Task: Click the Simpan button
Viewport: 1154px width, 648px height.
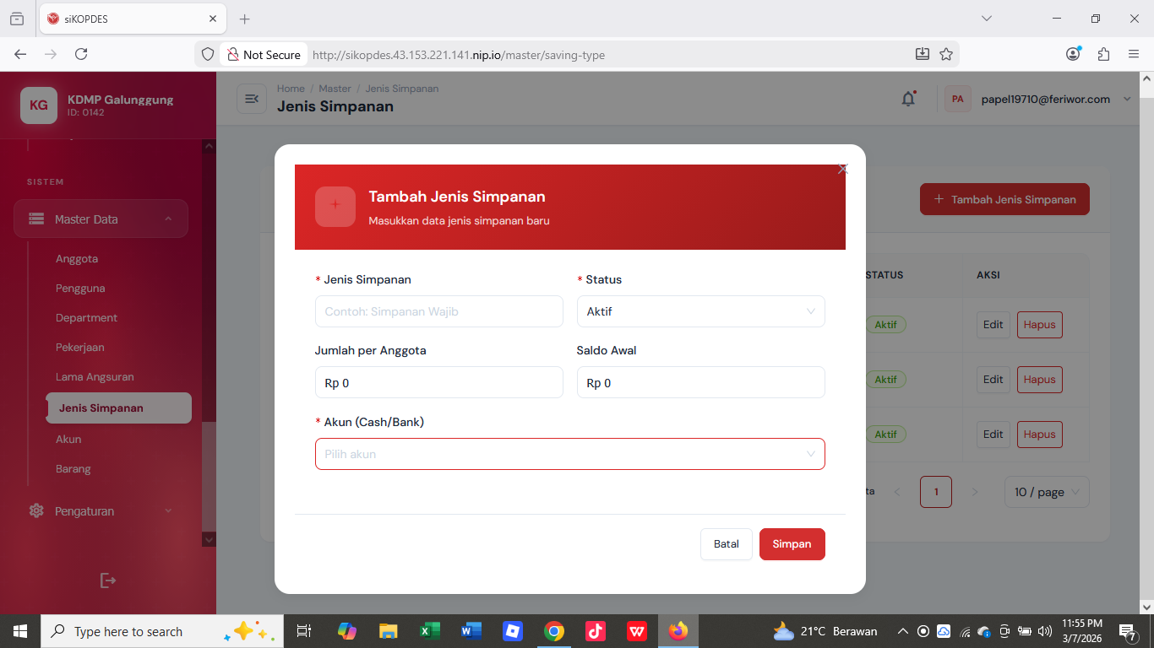Action: (x=792, y=544)
